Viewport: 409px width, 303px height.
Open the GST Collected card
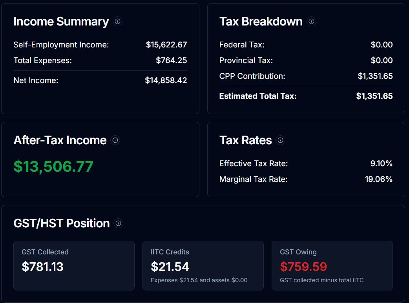(74, 265)
